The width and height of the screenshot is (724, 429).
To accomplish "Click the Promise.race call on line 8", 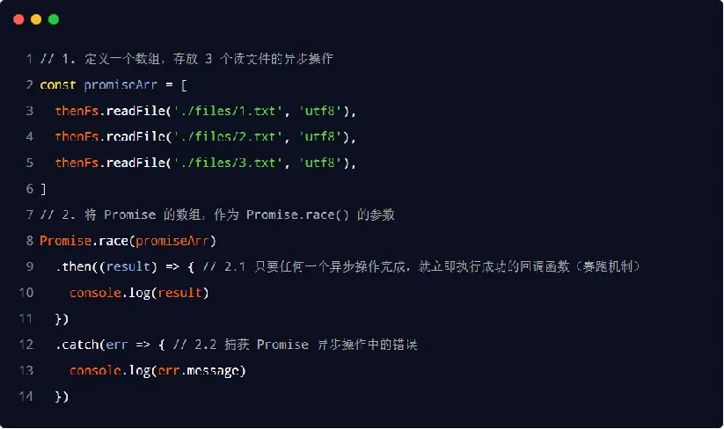I will [x=80, y=241].
